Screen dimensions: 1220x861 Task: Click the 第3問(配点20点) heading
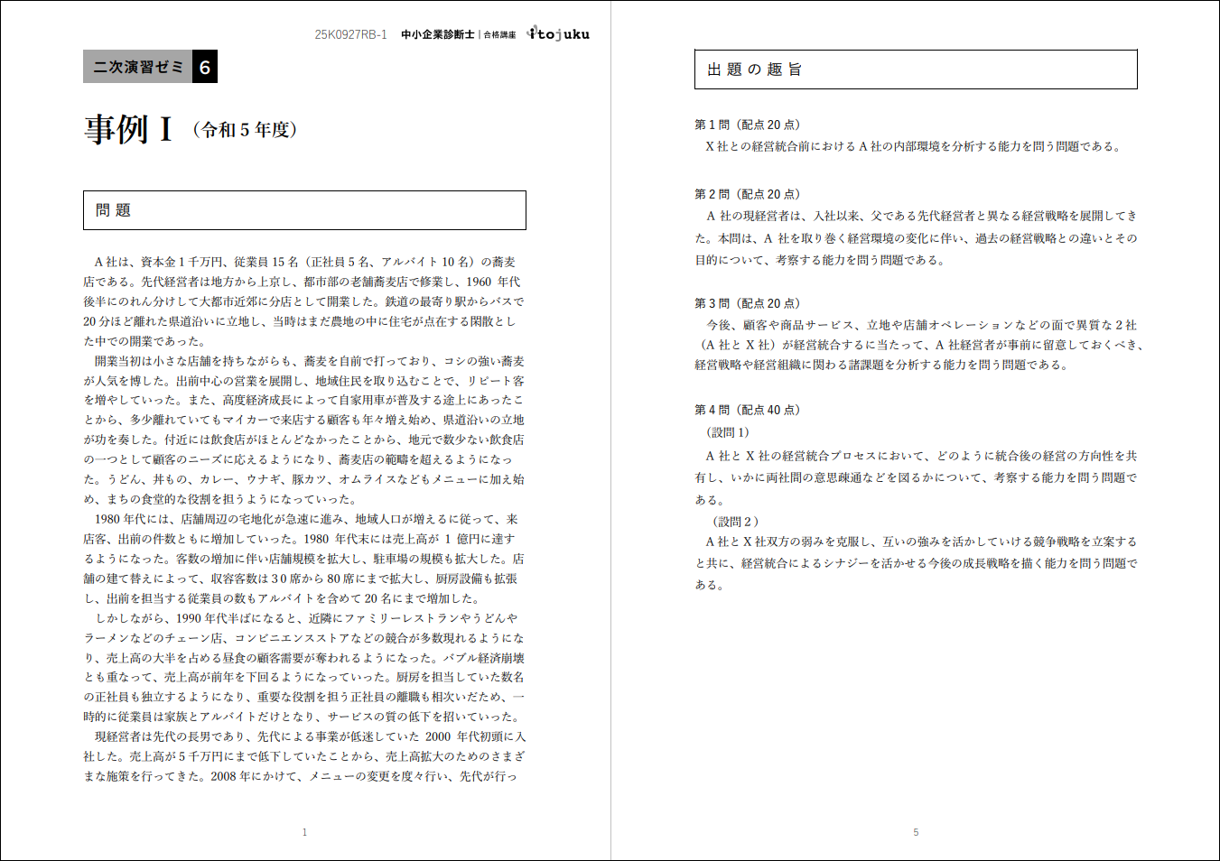pos(747,303)
